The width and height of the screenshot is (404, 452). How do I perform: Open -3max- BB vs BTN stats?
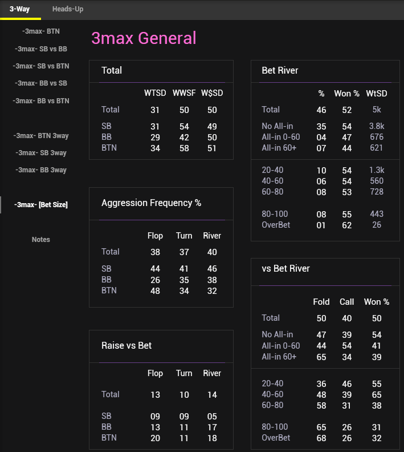(41, 101)
